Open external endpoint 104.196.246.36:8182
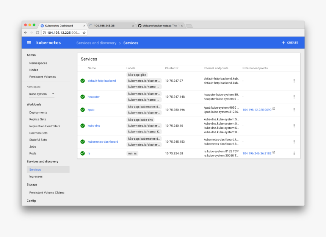 point(257,153)
